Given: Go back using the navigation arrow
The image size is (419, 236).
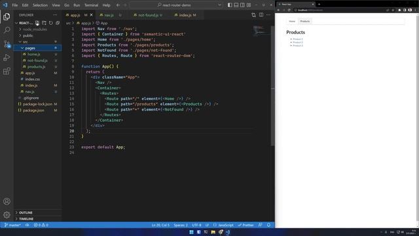Looking at the screenshot, I should pos(118,5).
